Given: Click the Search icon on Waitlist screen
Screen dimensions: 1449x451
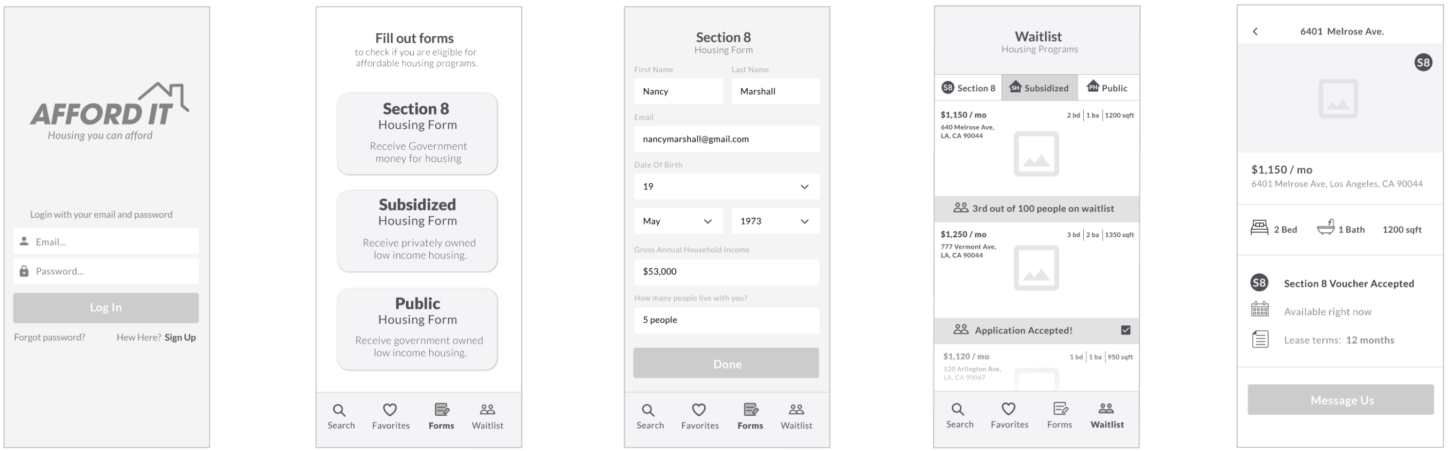Looking at the screenshot, I should click(958, 409).
